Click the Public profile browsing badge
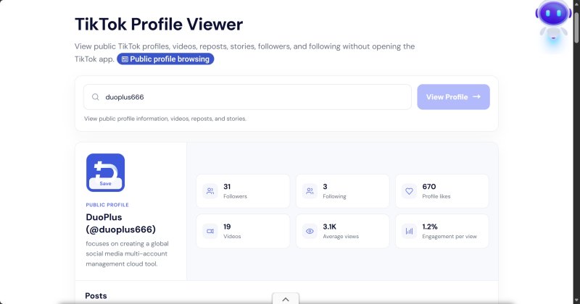Image resolution: width=580 pixels, height=304 pixels. click(x=165, y=59)
